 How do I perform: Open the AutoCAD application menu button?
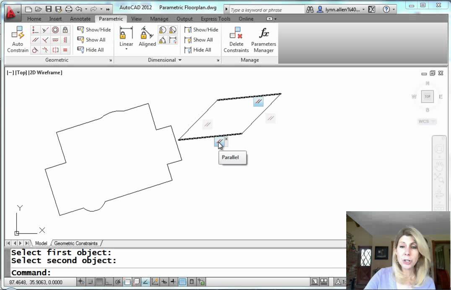[x=13, y=13]
